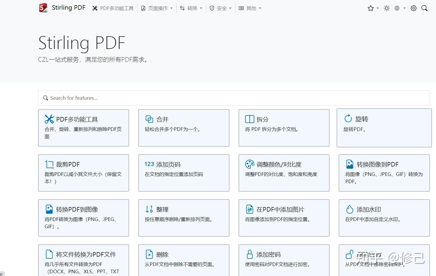Open the 添加密码 lock icon
This screenshot has height=276, width=436.
249,254
